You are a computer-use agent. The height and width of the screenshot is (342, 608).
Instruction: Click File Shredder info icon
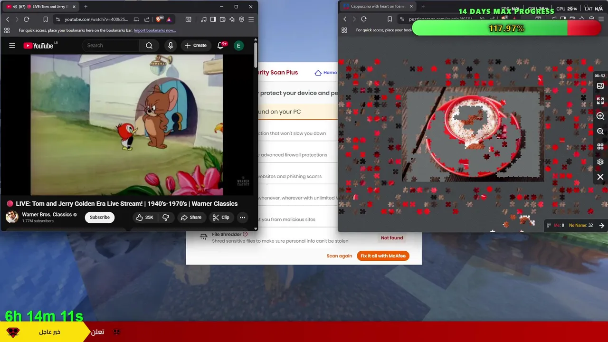(x=245, y=234)
